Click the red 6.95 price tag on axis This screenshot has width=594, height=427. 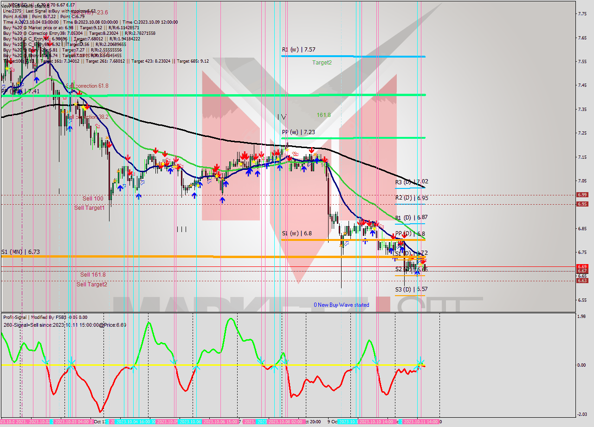click(582, 204)
